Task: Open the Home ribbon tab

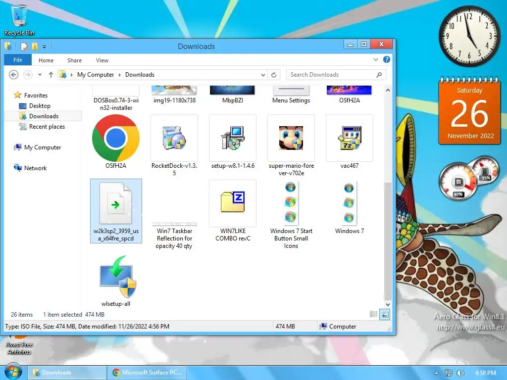Action: coord(46,60)
